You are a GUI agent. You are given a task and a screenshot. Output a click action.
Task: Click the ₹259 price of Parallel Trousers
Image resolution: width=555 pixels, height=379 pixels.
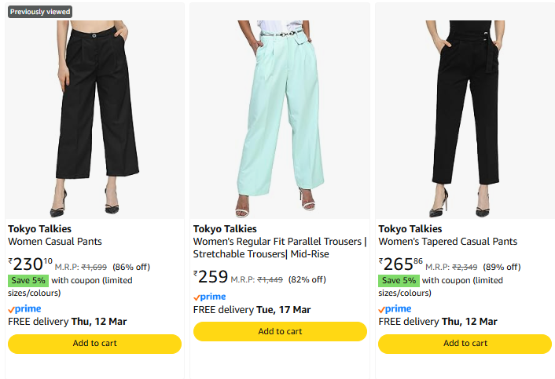[x=211, y=277]
